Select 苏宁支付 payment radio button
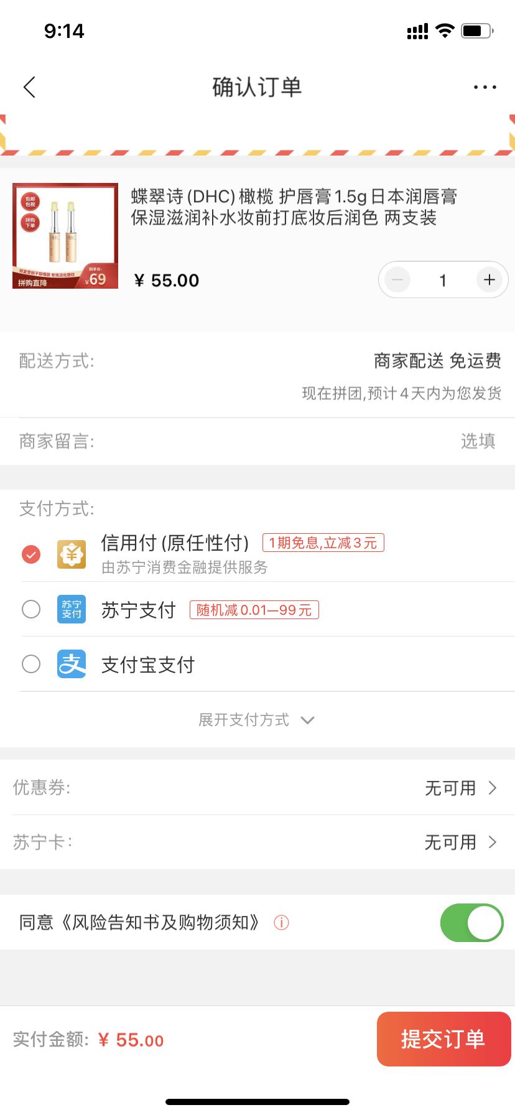 coord(31,609)
